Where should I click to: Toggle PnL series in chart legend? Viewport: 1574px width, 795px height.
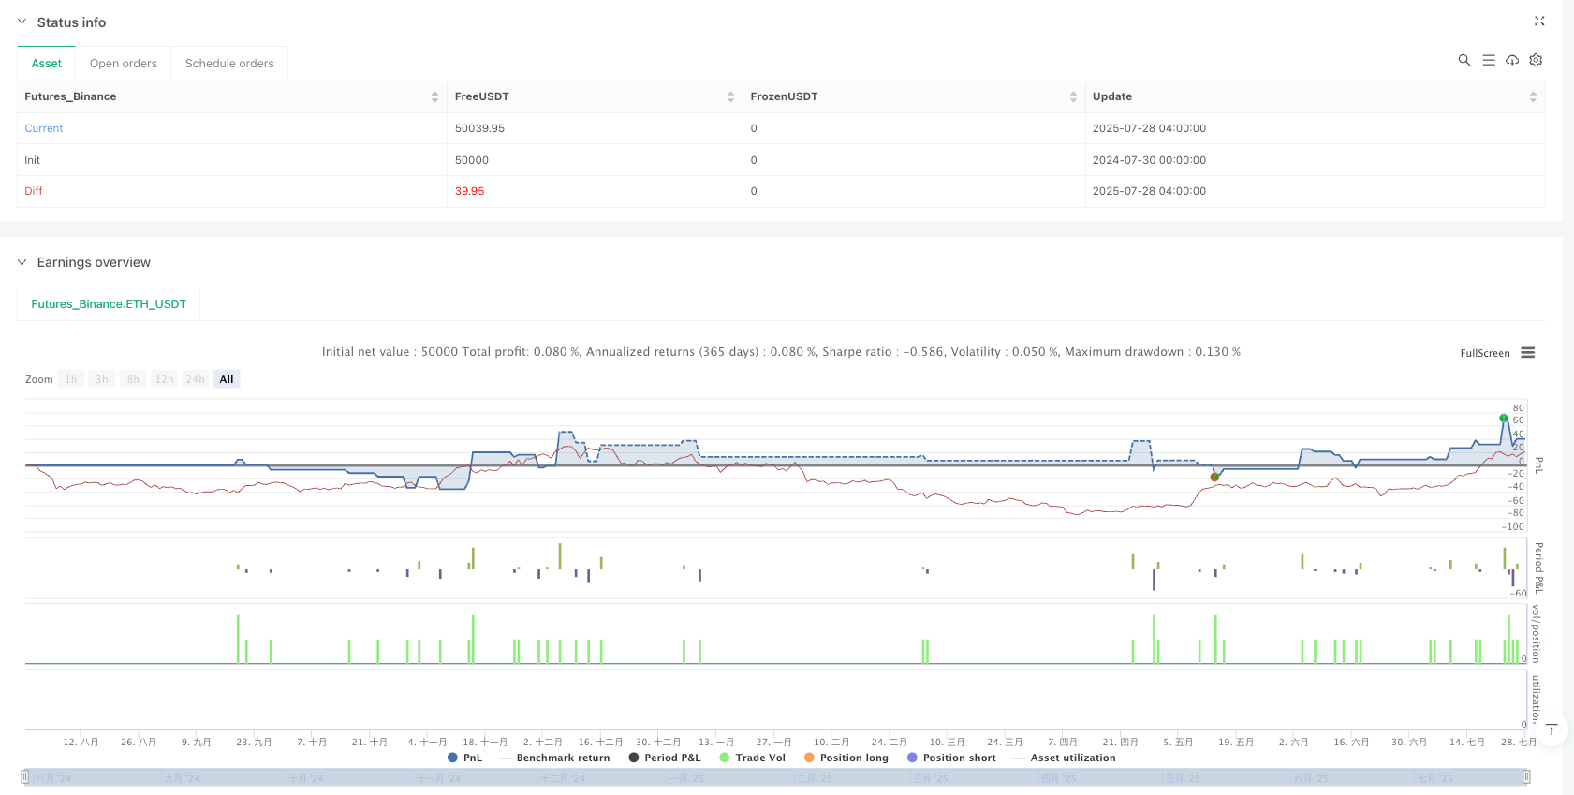coord(465,758)
